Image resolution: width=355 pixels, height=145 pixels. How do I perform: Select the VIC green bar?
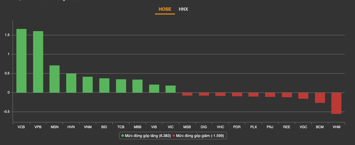coord(170,89)
